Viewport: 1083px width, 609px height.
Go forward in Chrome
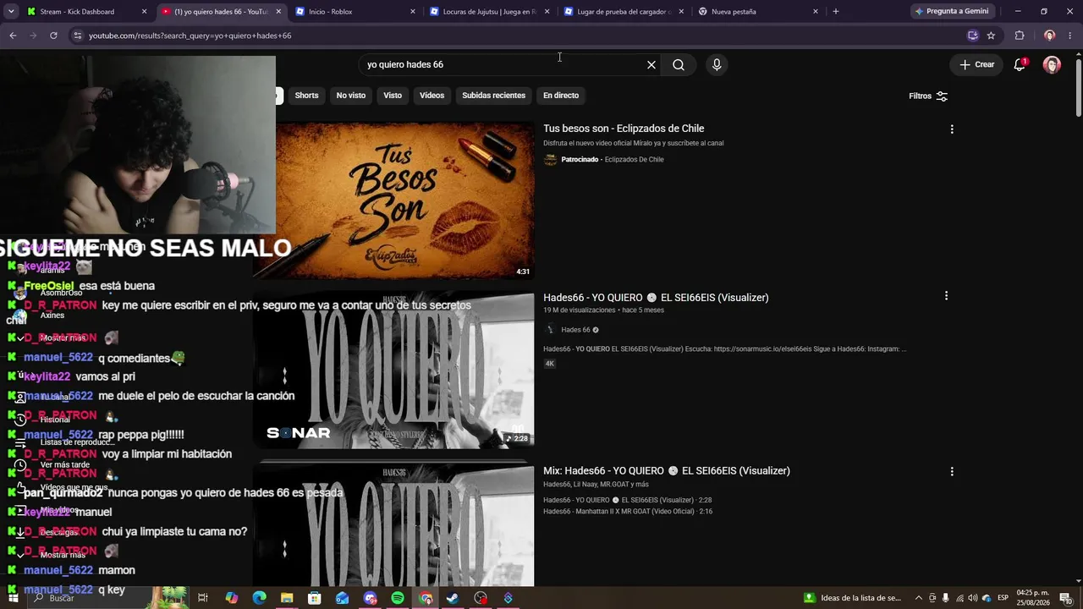[33, 36]
